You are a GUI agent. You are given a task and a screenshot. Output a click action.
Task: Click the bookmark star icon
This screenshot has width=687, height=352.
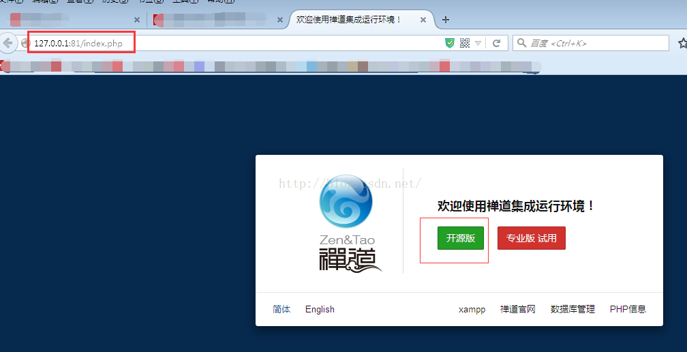(x=682, y=43)
